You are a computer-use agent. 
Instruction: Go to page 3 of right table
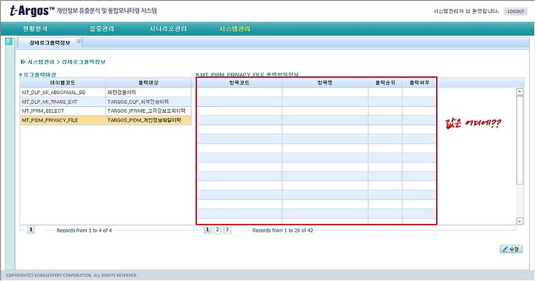[227, 230]
